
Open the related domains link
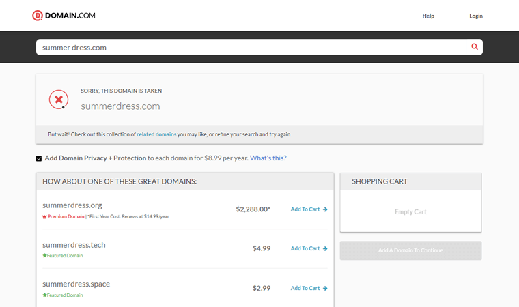tap(156, 134)
